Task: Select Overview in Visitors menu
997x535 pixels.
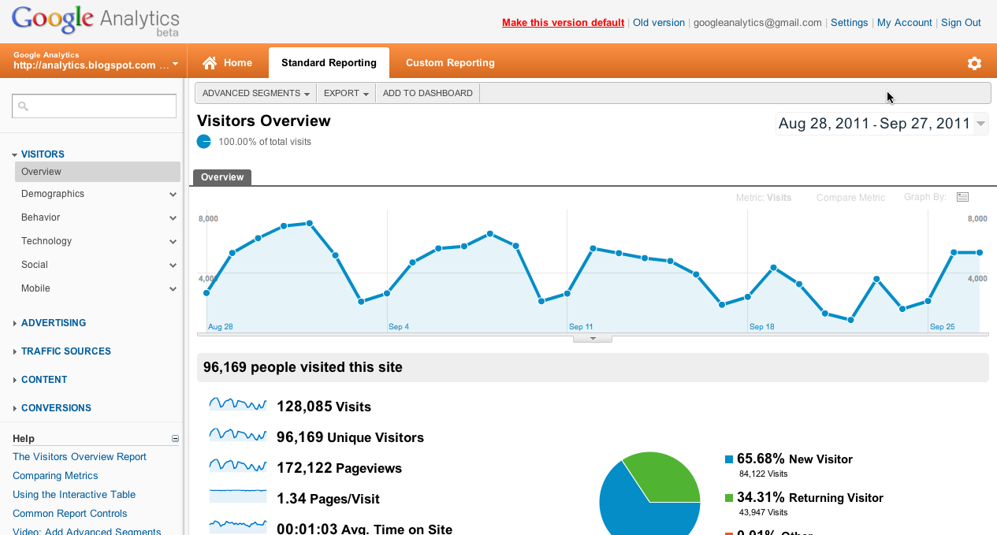Action: pos(98,172)
